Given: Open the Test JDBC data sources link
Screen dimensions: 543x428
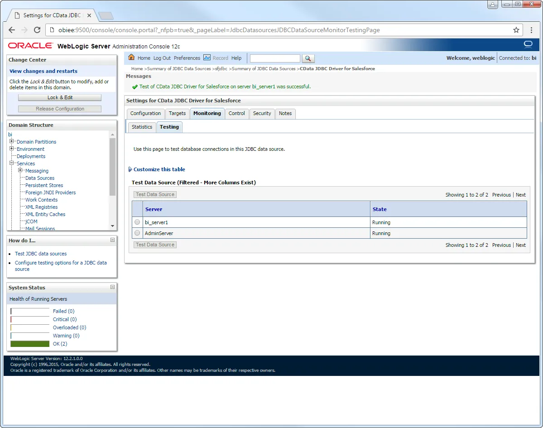Looking at the screenshot, I should (x=40, y=254).
